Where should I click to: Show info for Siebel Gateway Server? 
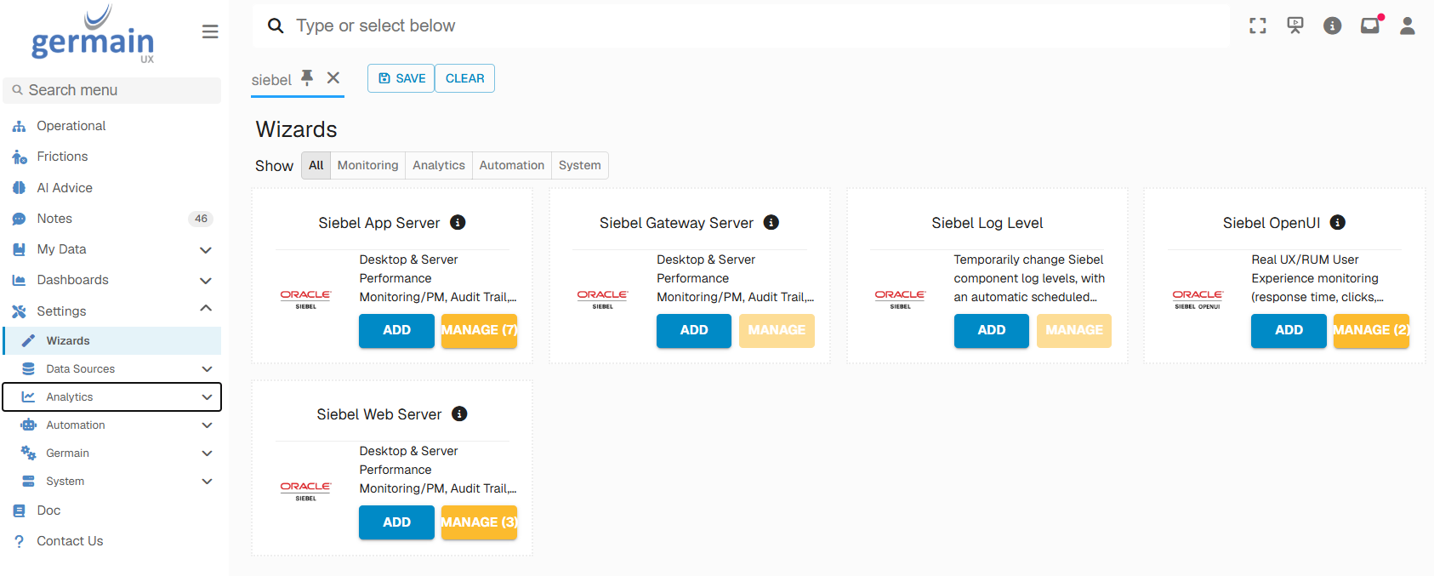coord(771,222)
